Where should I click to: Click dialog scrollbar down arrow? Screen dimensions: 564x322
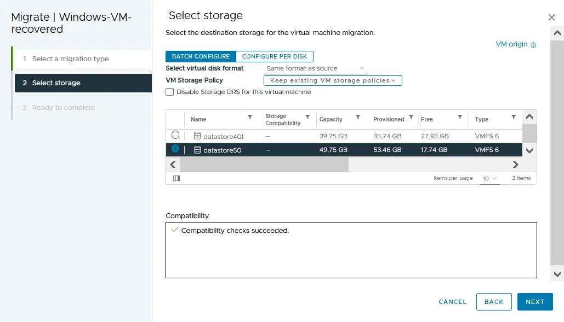pyautogui.click(x=557, y=274)
